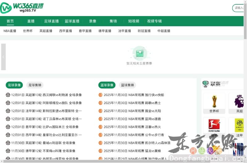Open the 德甲 Bundesliga league card
Viewport: 247px width, 163px height.
point(214,127)
